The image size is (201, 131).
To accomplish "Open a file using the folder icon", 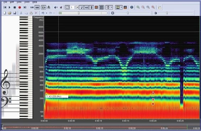I will (10, 13).
